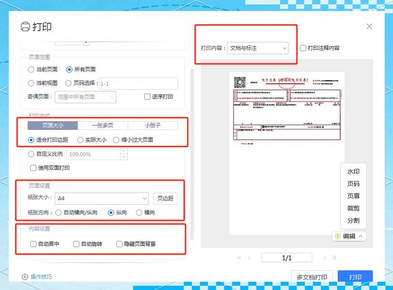Enable 自动居中 checkbox
Viewport: 393px width, 290px height.
(33, 244)
